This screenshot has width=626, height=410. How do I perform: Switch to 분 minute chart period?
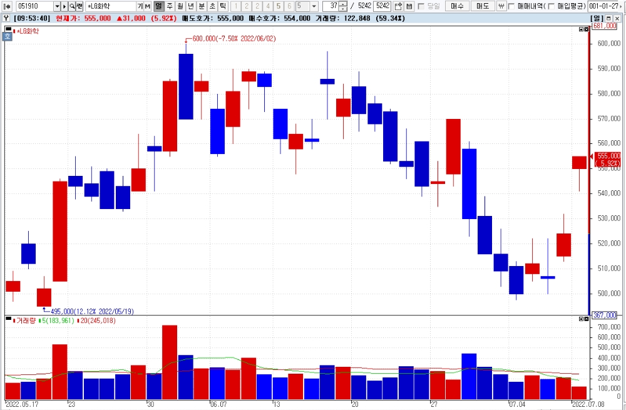202,6
